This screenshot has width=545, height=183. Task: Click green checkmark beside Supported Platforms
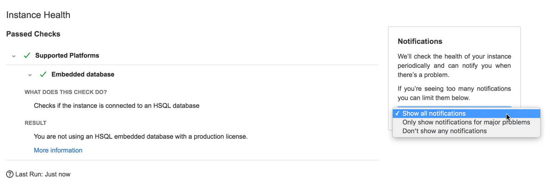tap(27, 55)
